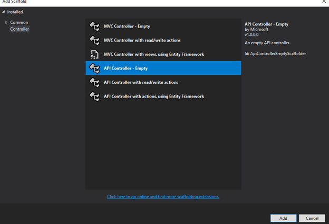Expand the Common tree node arrow
Screen dimensions: 329x224
coord(6,23)
